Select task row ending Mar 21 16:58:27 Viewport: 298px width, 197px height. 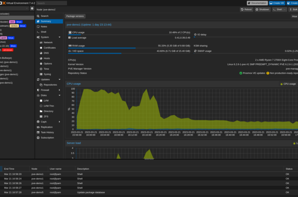pyautogui.click(x=149, y=188)
